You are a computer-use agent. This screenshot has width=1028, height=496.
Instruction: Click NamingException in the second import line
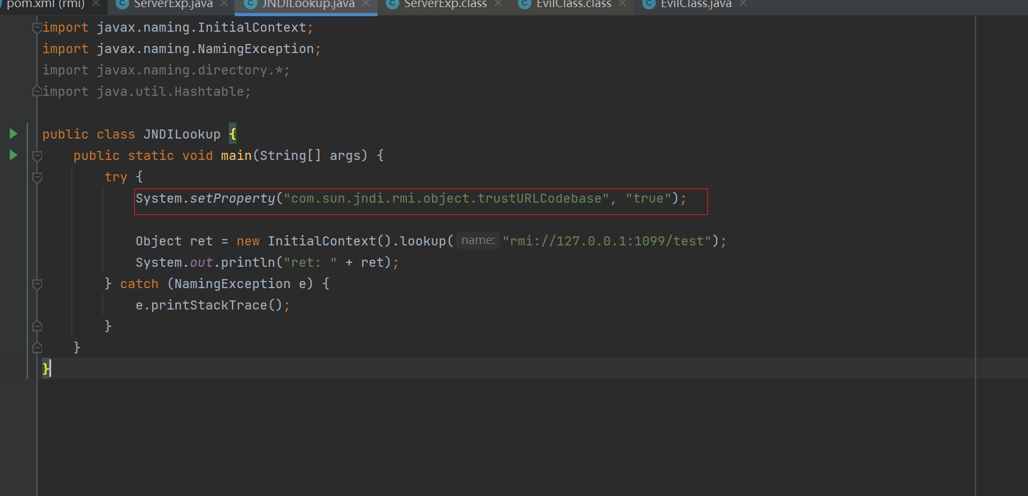point(256,49)
